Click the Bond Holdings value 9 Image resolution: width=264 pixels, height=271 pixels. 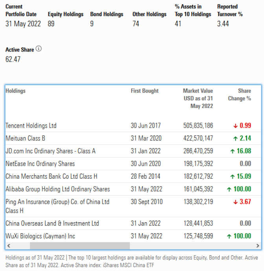pyautogui.click(x=92, y=24)
